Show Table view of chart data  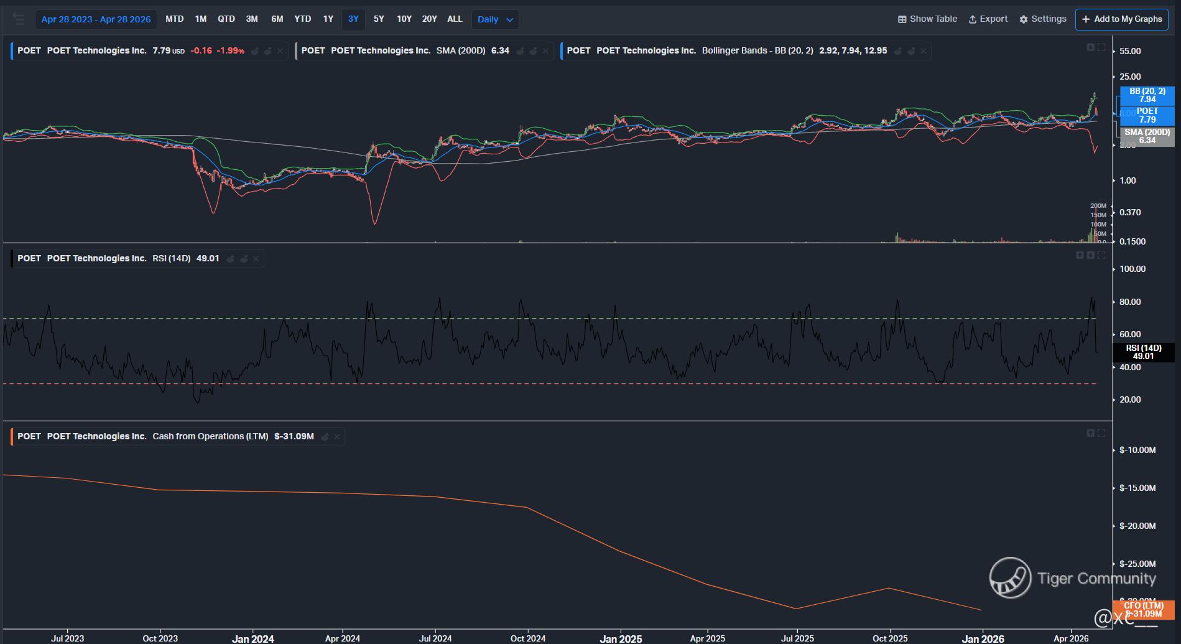click(927, 19)
